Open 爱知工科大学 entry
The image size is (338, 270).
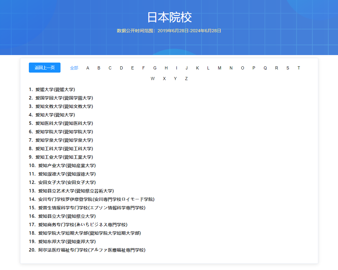tap(64, 149)
